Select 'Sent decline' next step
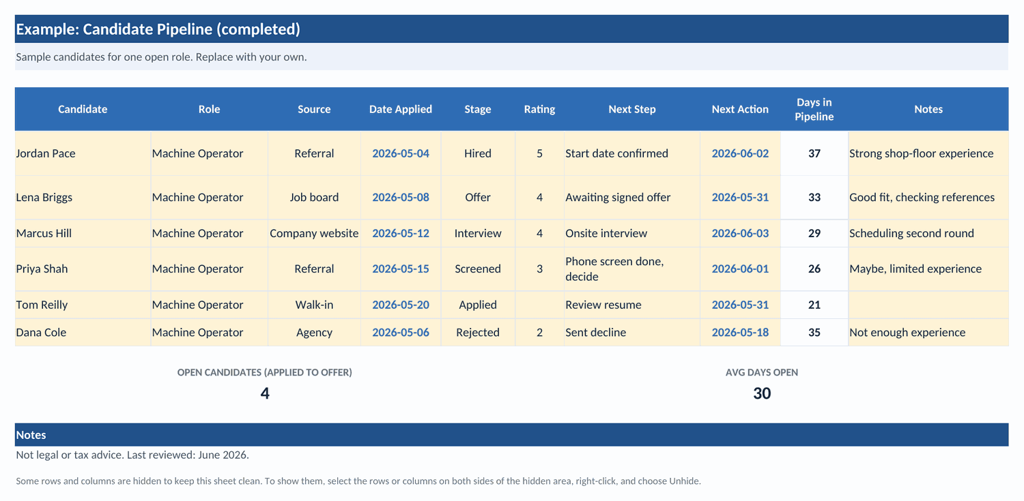Screen dimensions: 1024x501 (x=632, y=333)
